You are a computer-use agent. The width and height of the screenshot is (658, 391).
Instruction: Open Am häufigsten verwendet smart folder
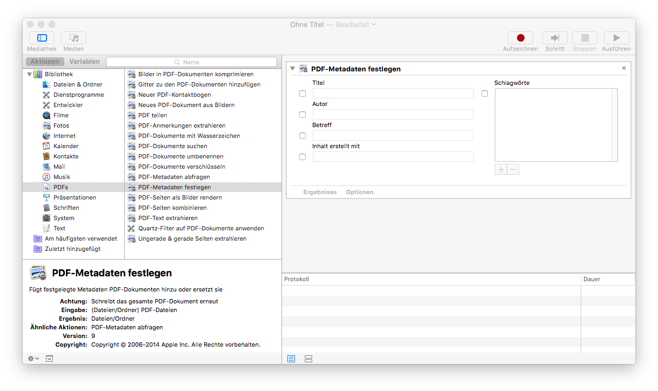[80, 238]
